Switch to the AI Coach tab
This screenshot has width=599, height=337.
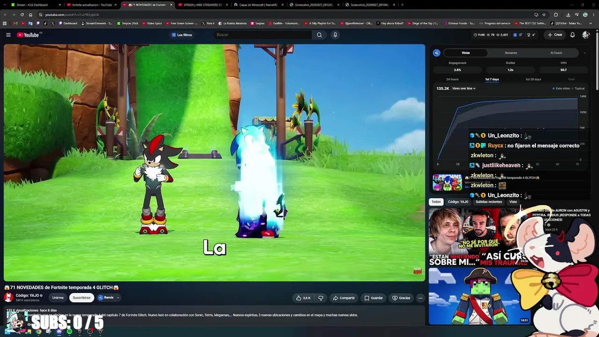coord(556,53)
